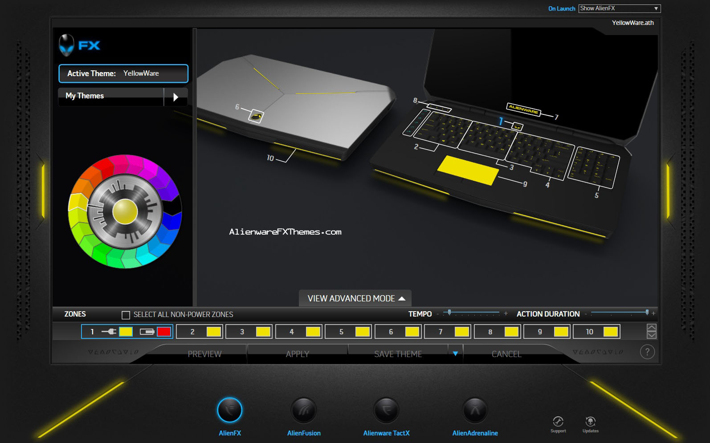Open the On Launch dropdown
This screenshot has width=710, height=443.
click(x=620, y=8)
